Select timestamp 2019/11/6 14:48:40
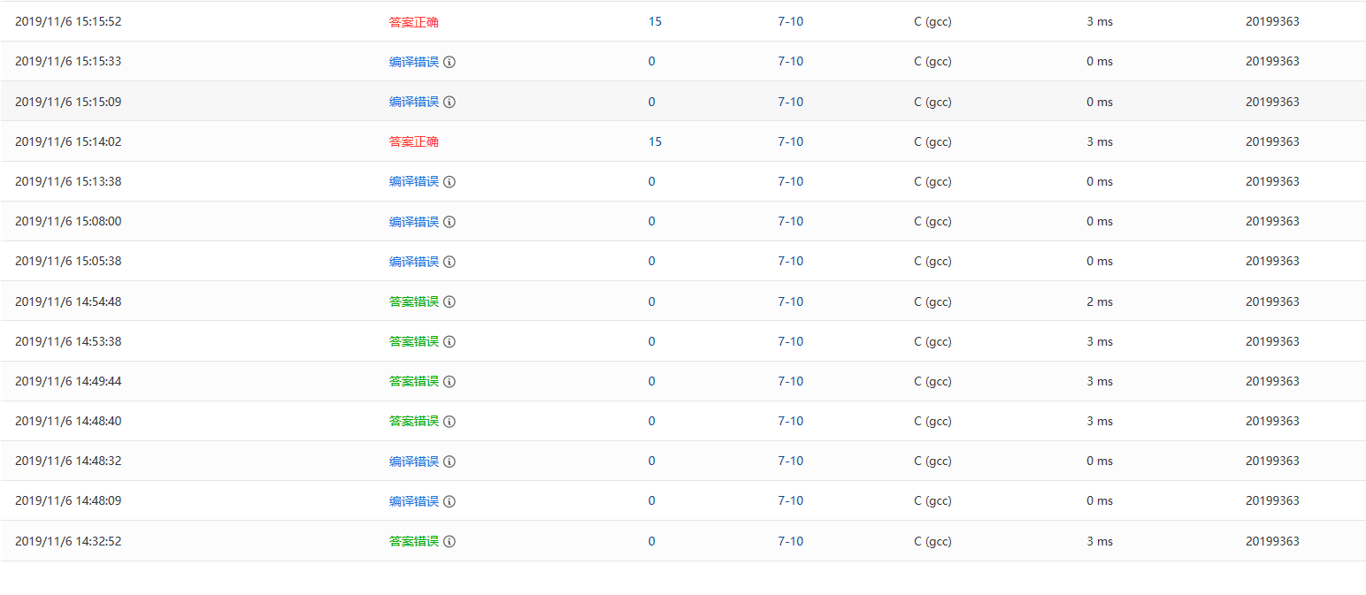This screenshot has height=595, width=1366. tap(68, 421)
